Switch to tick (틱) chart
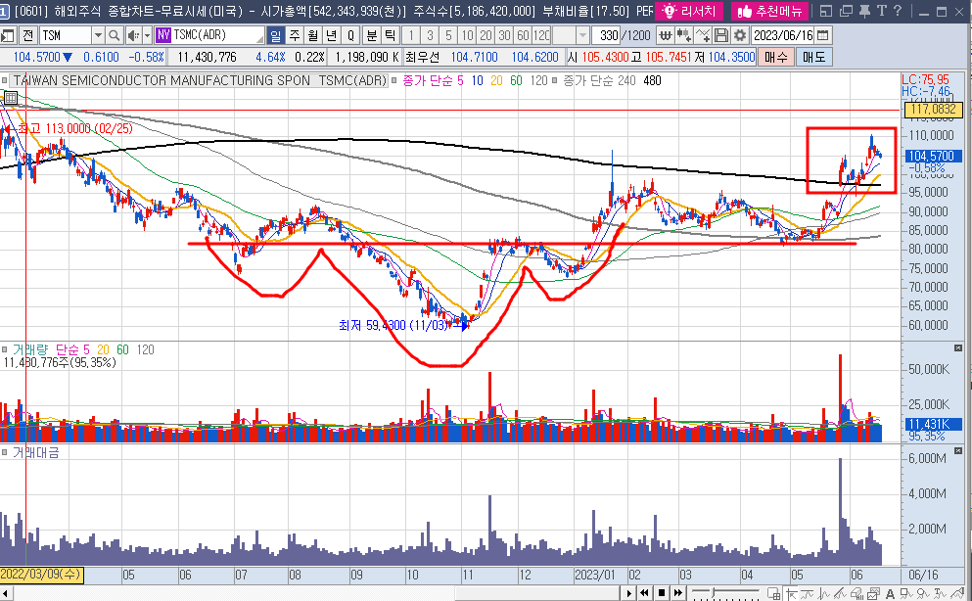972x601 pixels. [390, 35]
